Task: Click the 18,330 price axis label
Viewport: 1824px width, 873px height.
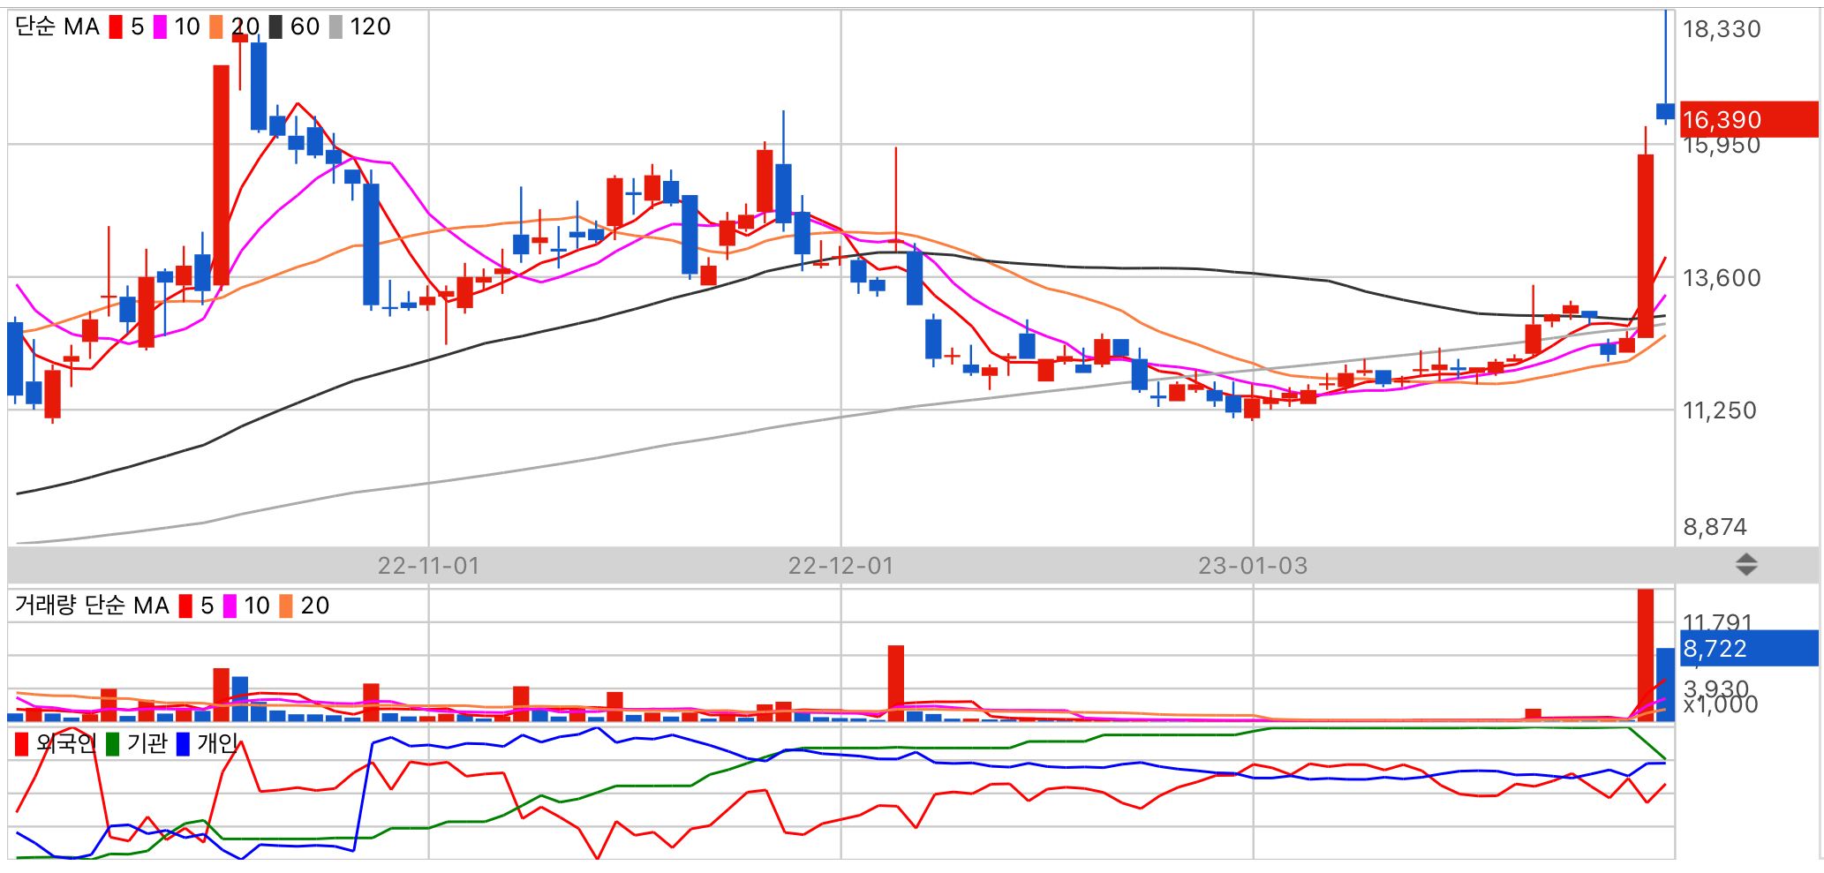Action: [x=1722, y=29]
